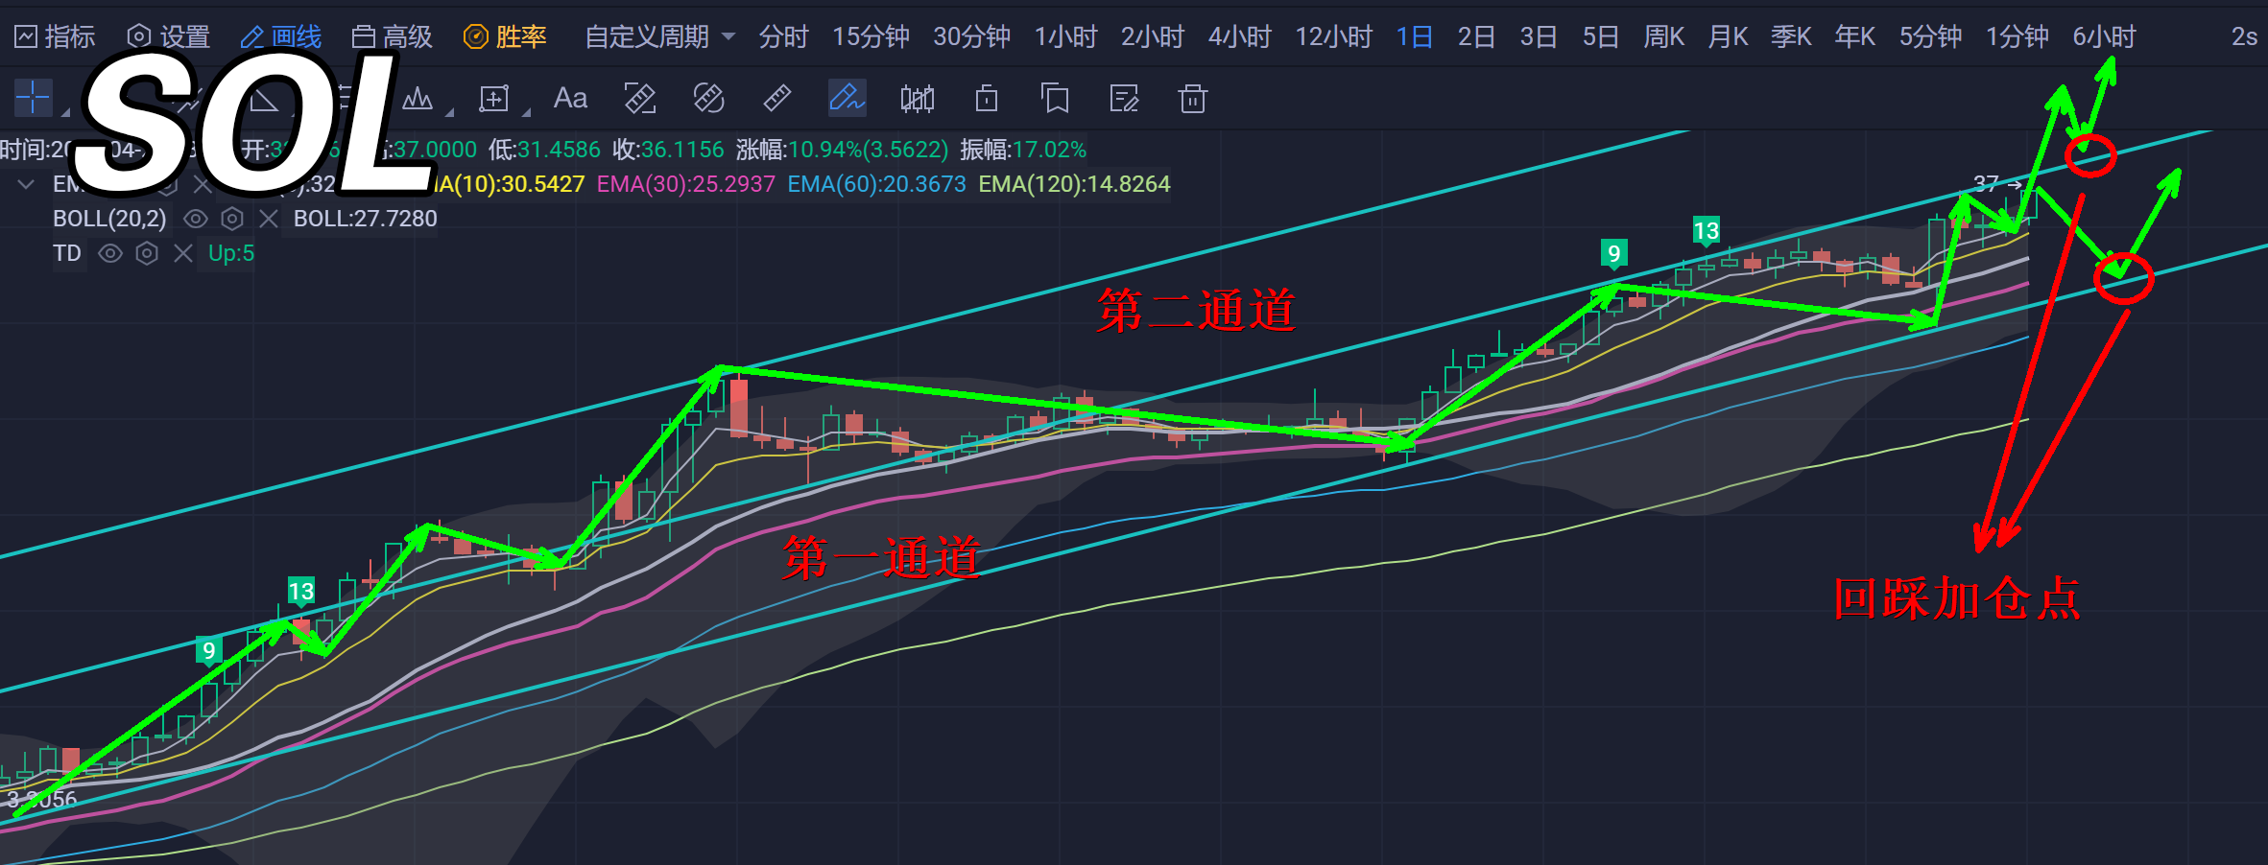Image resolution: width=2268 pixels, height=865 pixels.
Task: Click the bookmark icon in drawing toolbar
Action: point(1055,98)
